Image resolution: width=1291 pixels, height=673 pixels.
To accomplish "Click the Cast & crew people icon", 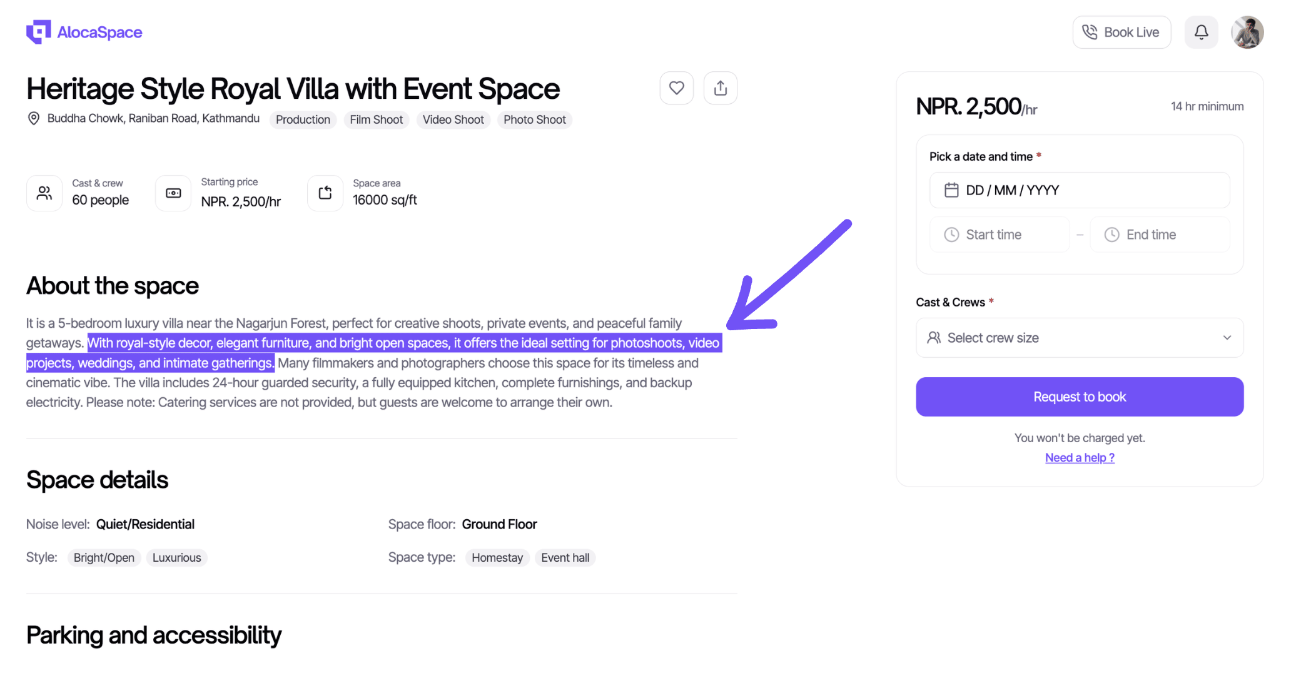I will point(44,193).
